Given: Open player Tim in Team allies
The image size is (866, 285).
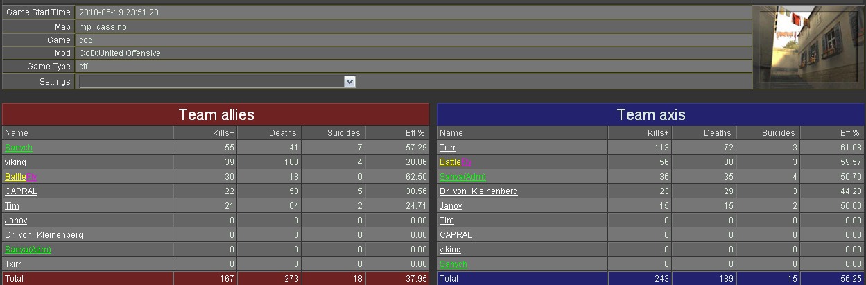Looking at the screenshot, I should pos(12,206).
